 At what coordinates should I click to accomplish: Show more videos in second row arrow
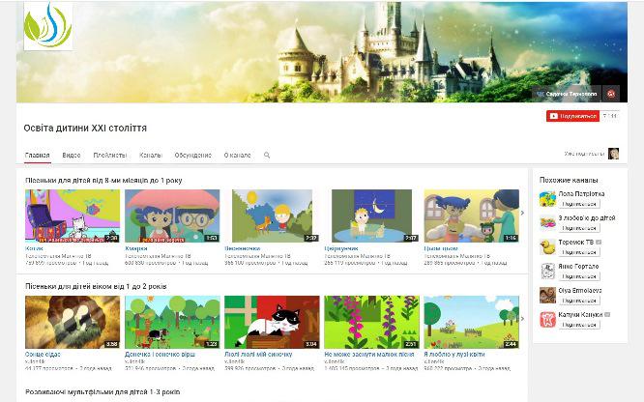click(523, 322)
